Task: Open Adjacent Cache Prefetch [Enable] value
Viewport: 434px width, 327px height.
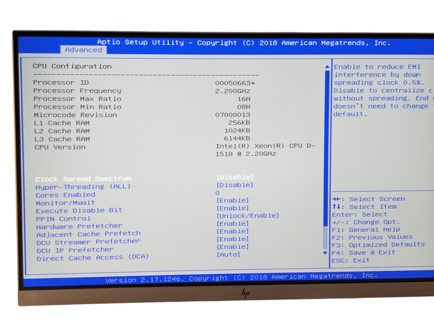Action: [232, 231]
